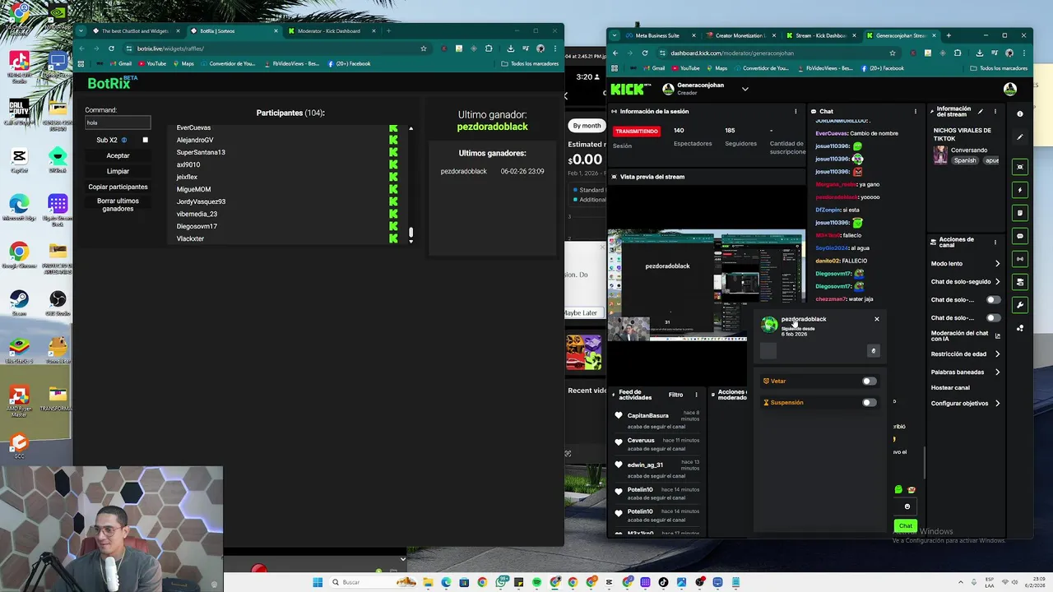Open Información de la sesión three-dot menu
Screen dimensions: 1053x592
(x=796, y=111)
